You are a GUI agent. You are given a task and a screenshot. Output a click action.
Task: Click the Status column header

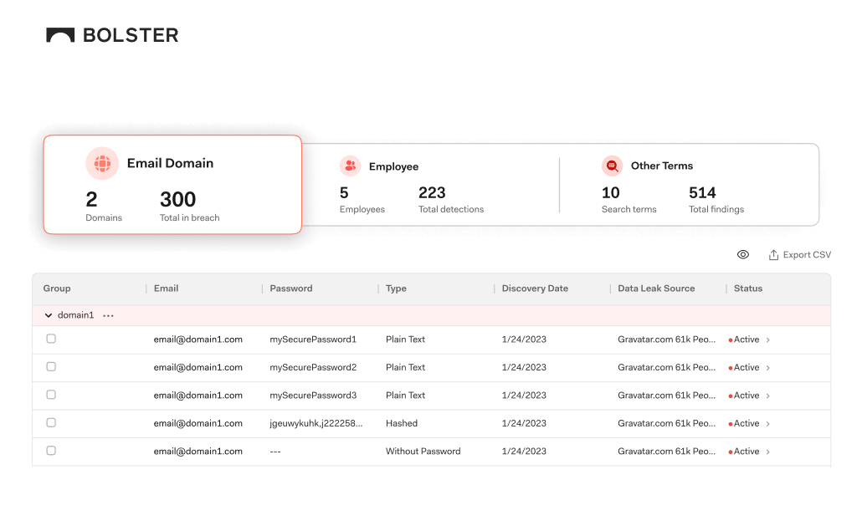[748, 288]
